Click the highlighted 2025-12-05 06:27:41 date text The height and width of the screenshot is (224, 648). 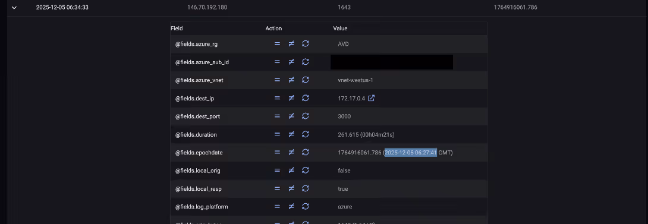coord(411,153)
